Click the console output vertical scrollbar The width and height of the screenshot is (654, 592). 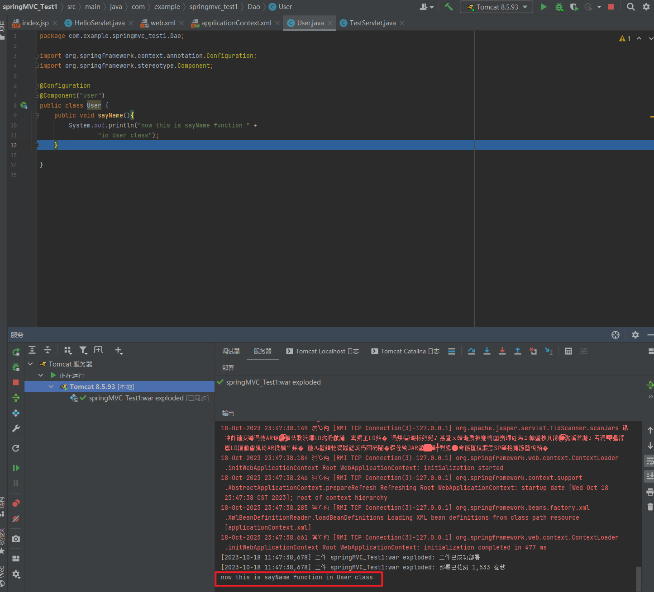[639, 578]
